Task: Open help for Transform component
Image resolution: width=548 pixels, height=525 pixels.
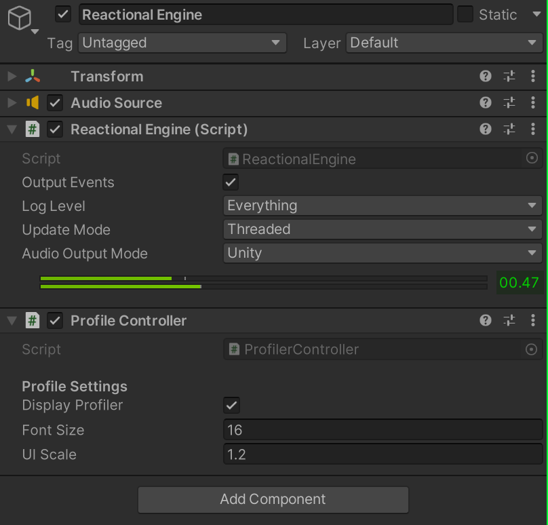Action: click(x=486, y=76)
